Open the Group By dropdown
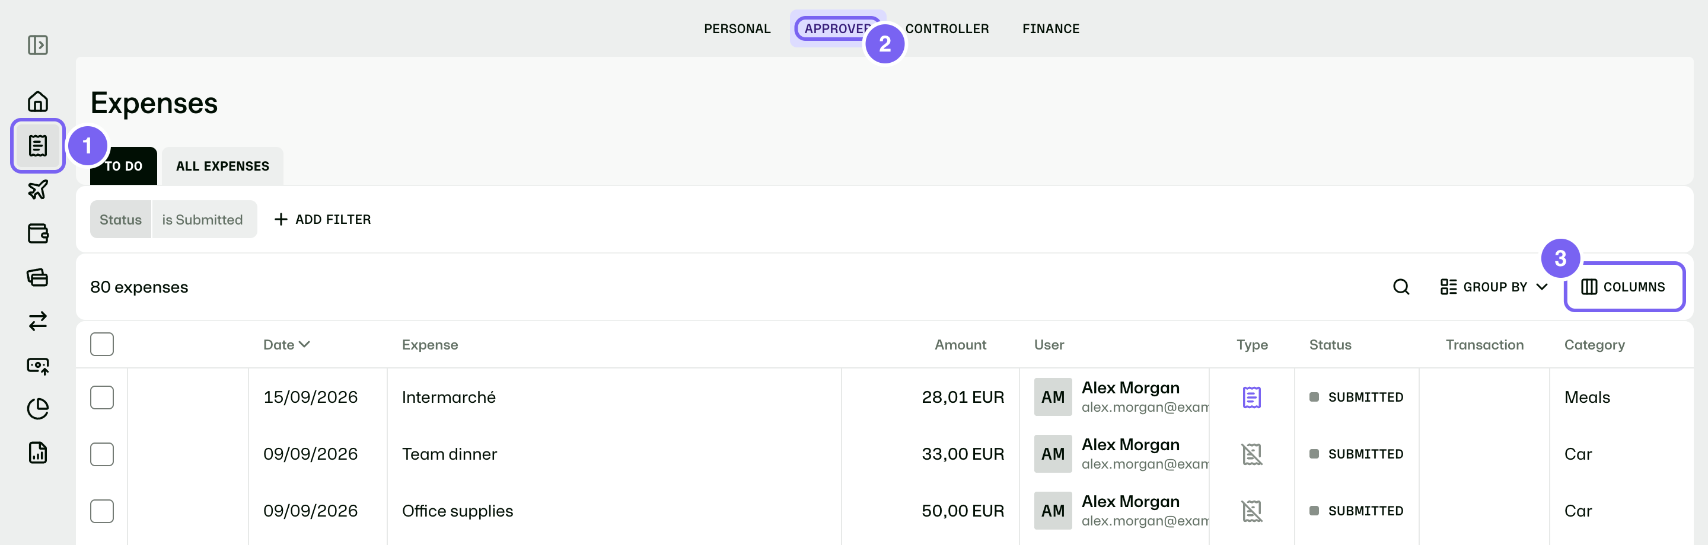1708x545 pixels. click(x=1494, y=287)
